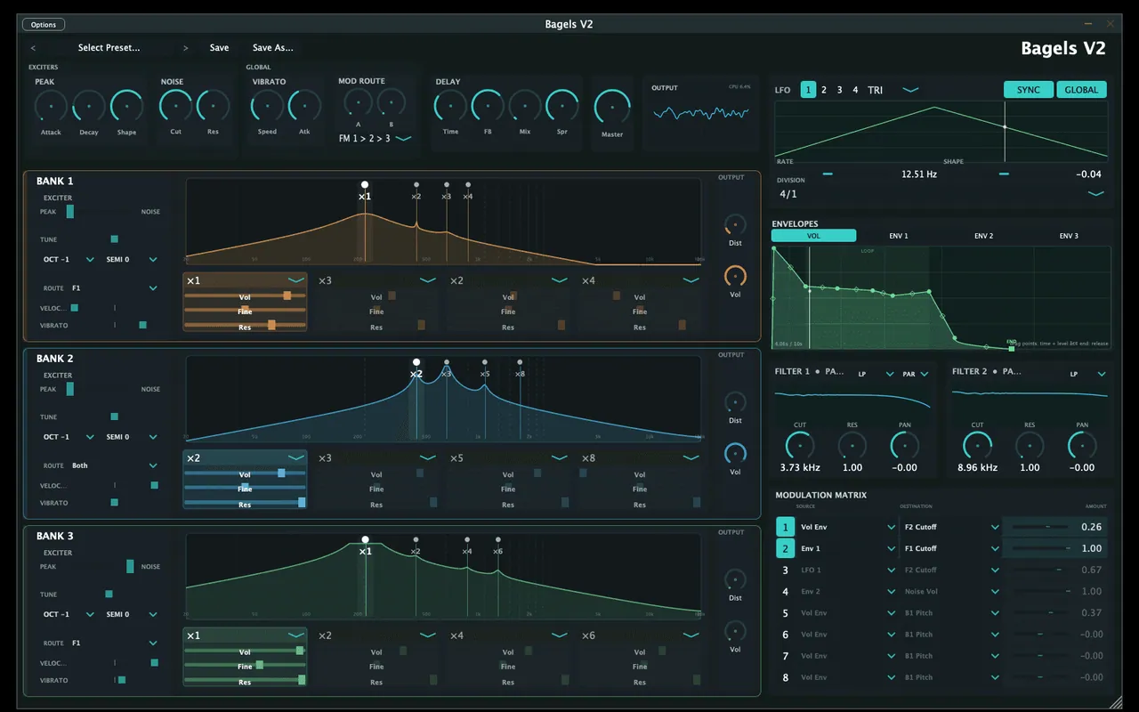This screenshot has height=712, width=1139.
Task: Click the modulation amount 0.26 value
Action: [1091, 527]
